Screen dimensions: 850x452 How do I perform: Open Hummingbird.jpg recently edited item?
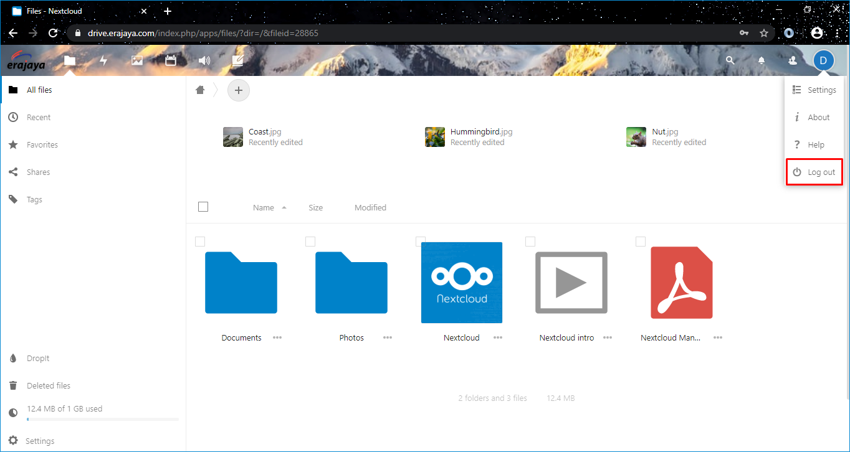[x=469, y=137]
